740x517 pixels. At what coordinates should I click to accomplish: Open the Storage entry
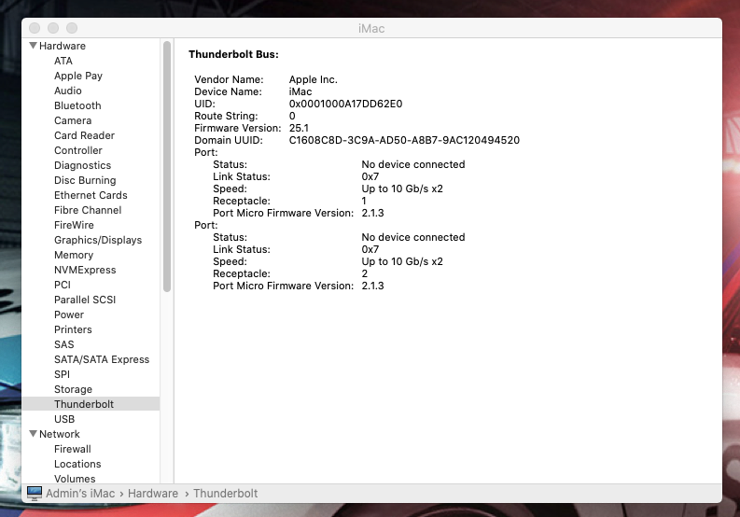coord(73,389)
